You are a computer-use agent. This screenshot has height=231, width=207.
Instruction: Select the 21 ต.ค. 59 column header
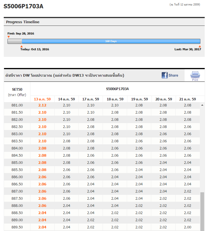pyautogui.click(x=187, y=99)
